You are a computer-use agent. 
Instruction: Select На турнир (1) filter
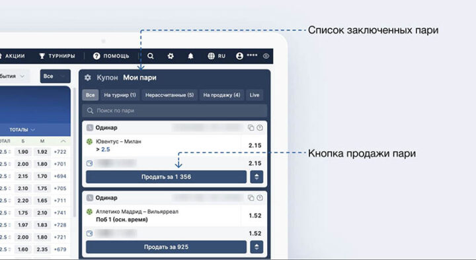(x=120, y=95)
